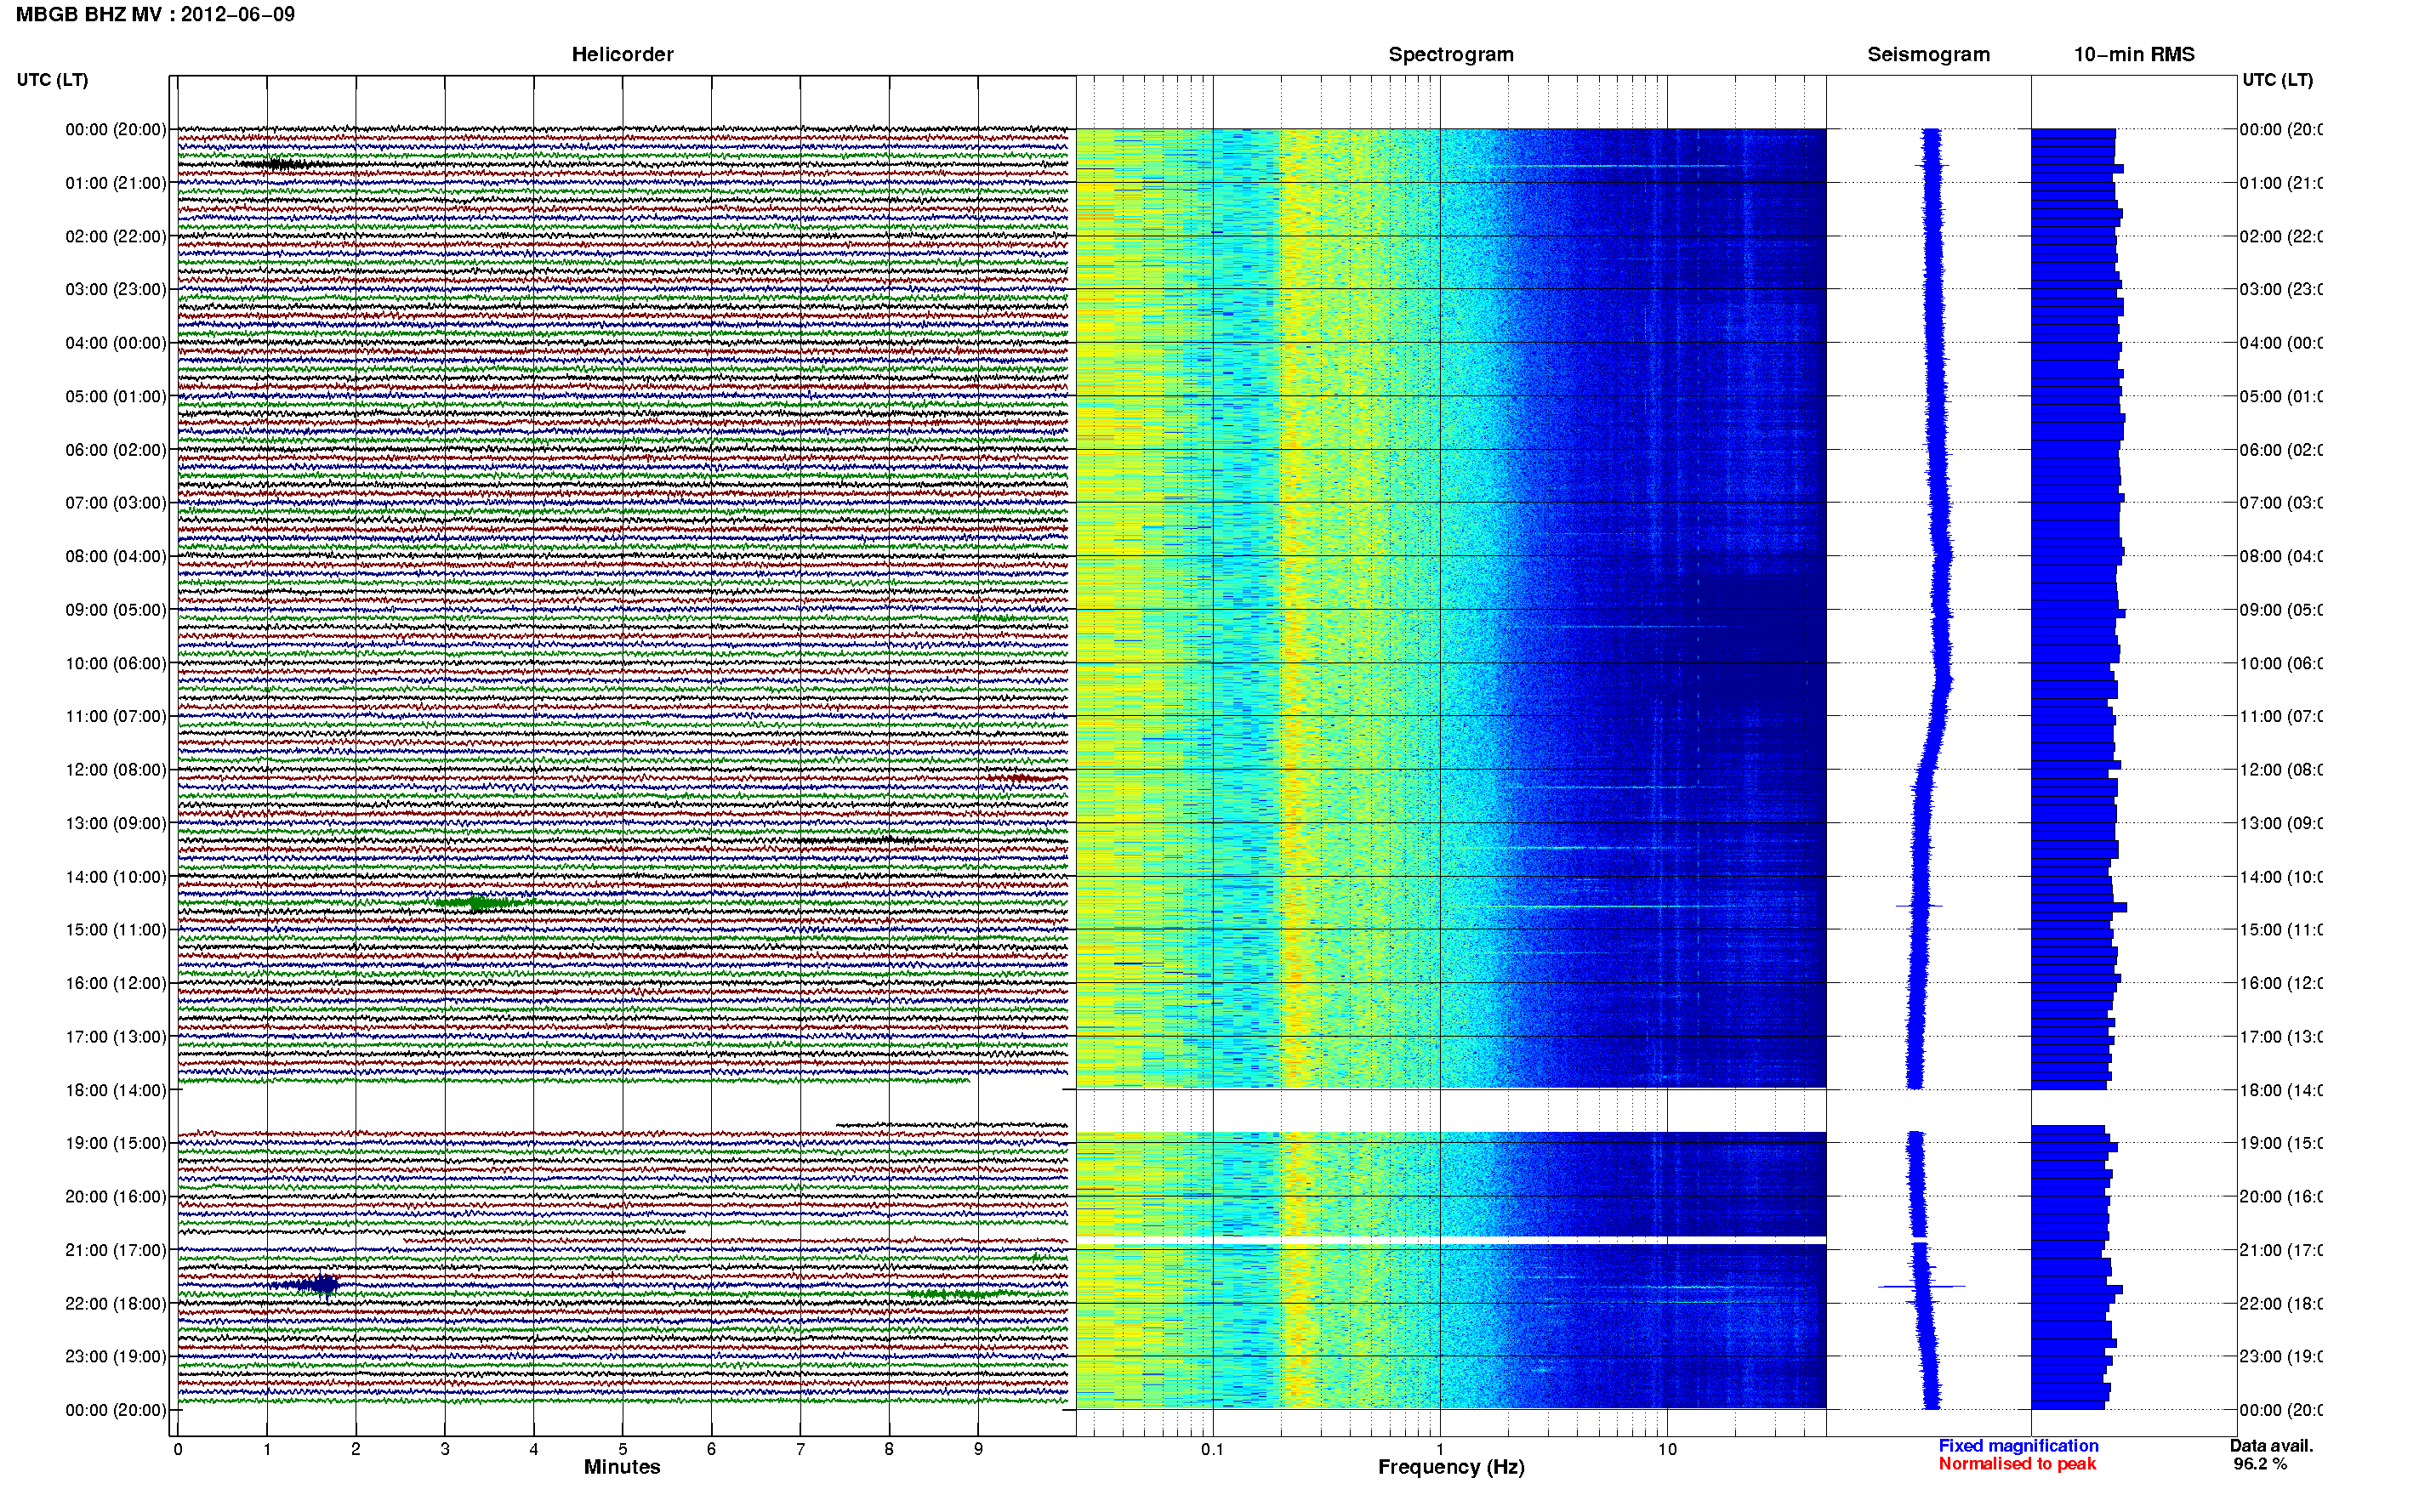Image resolution: width=2419 pixels, height=1512 pixels.
Task: Click the tallest RMS bar near 14:30
Action: tap(2079, 907)
